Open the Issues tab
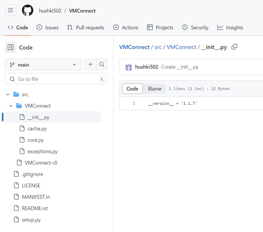This screenshot has width=263, height=232. coord(47,27)
